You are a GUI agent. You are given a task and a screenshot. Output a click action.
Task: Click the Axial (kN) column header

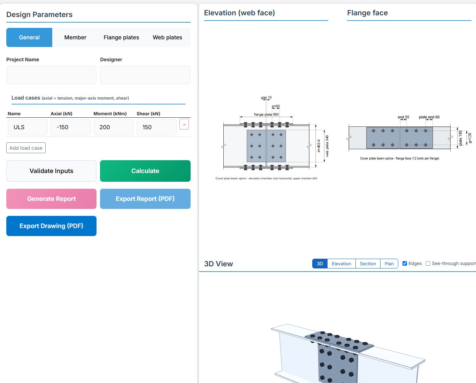coord(61,114)
